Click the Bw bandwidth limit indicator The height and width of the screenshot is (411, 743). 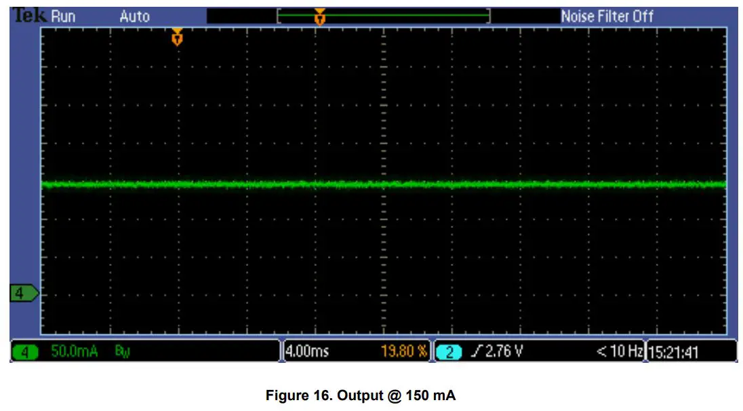pos(122,352)
